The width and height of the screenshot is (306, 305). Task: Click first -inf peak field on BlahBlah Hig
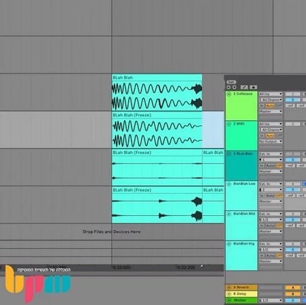tap(290, 255)
